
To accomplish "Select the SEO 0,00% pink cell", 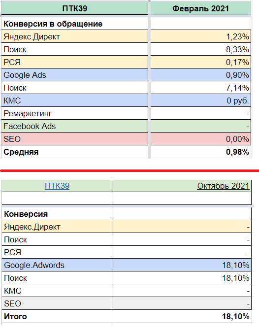I will pyautogui.click(x=201, y=139).
